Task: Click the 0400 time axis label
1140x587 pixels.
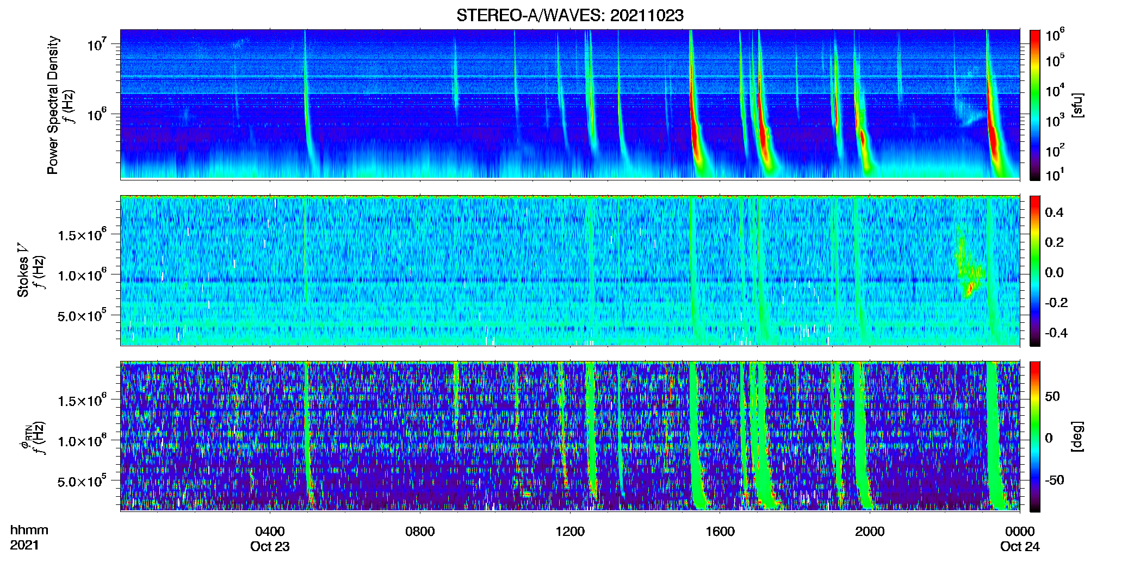Action: point(270,532)
